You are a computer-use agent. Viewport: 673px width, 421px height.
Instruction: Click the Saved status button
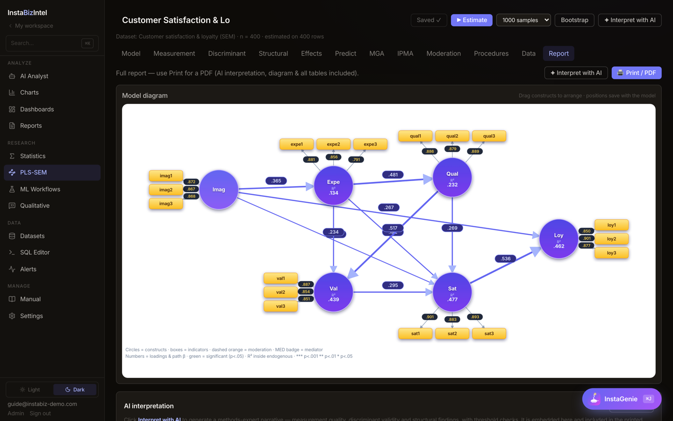(429, 20)
